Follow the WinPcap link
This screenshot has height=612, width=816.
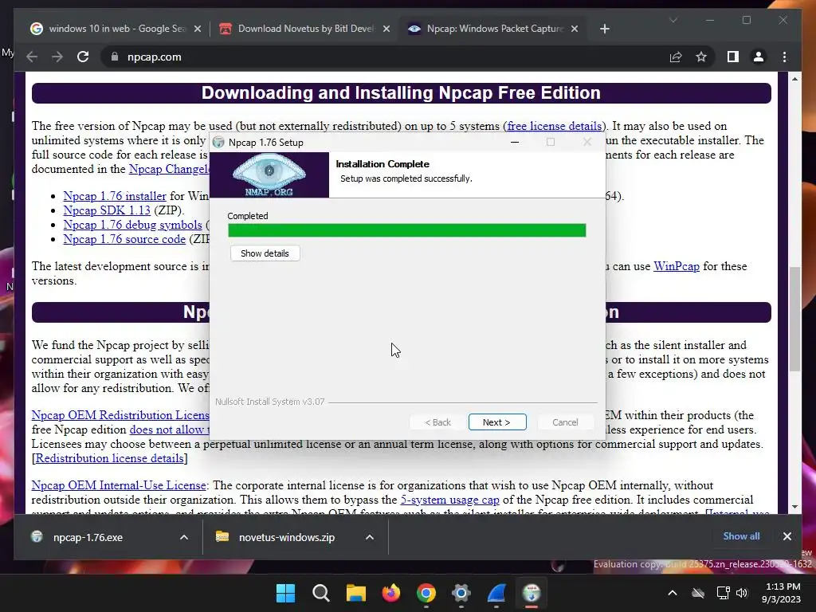click(x=676, y=266)
